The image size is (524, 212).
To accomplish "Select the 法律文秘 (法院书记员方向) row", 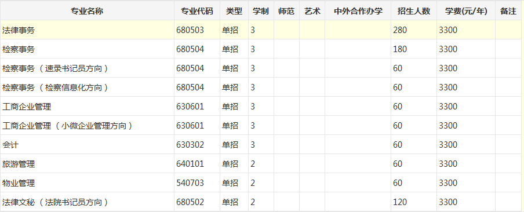I will 262,202.
